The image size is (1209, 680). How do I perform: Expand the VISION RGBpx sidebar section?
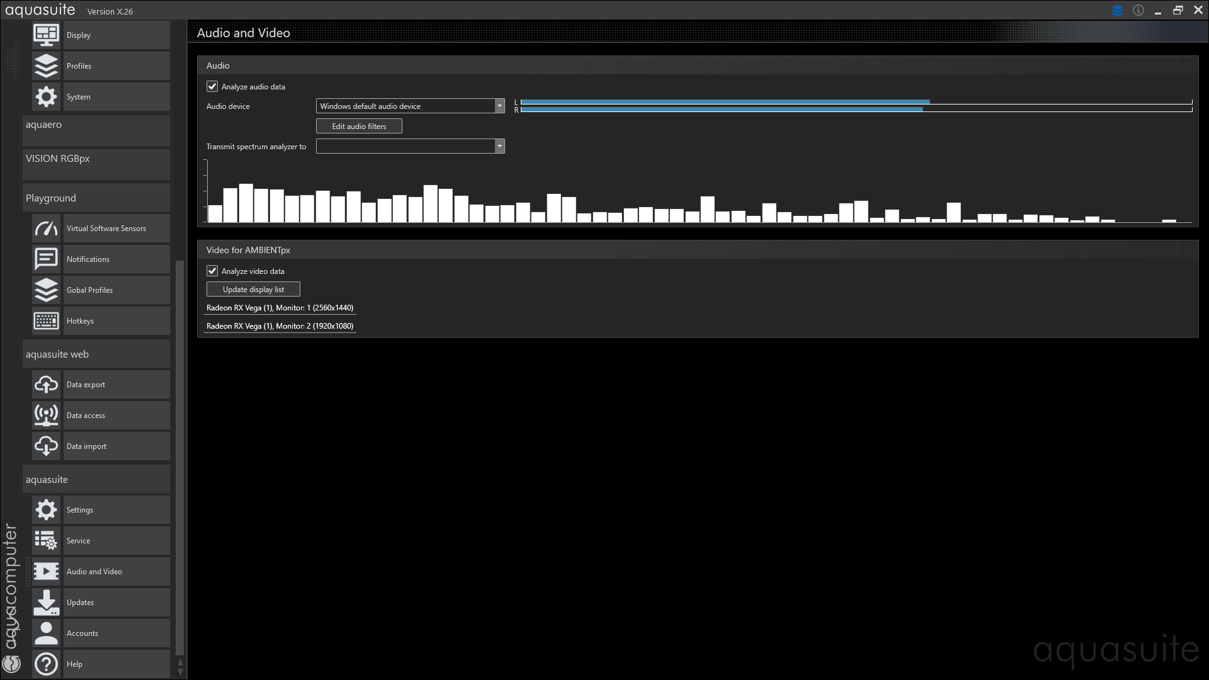tap(96, 164)
